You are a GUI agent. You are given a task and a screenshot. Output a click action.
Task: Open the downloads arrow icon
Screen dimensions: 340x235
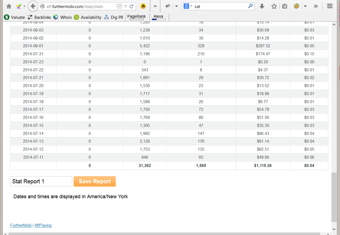click(x=262, y=6)
